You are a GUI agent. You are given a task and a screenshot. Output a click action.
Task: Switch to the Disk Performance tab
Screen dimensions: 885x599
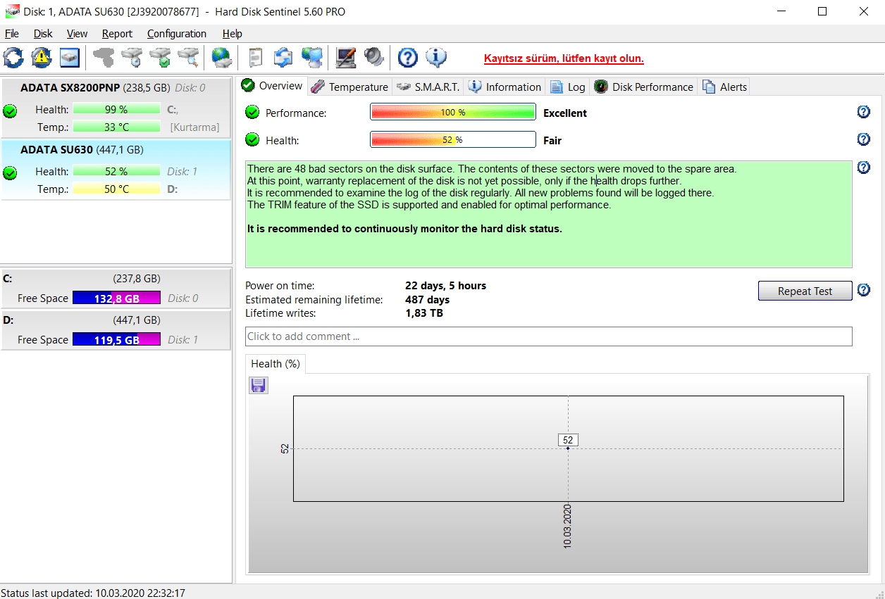point(644,87)
